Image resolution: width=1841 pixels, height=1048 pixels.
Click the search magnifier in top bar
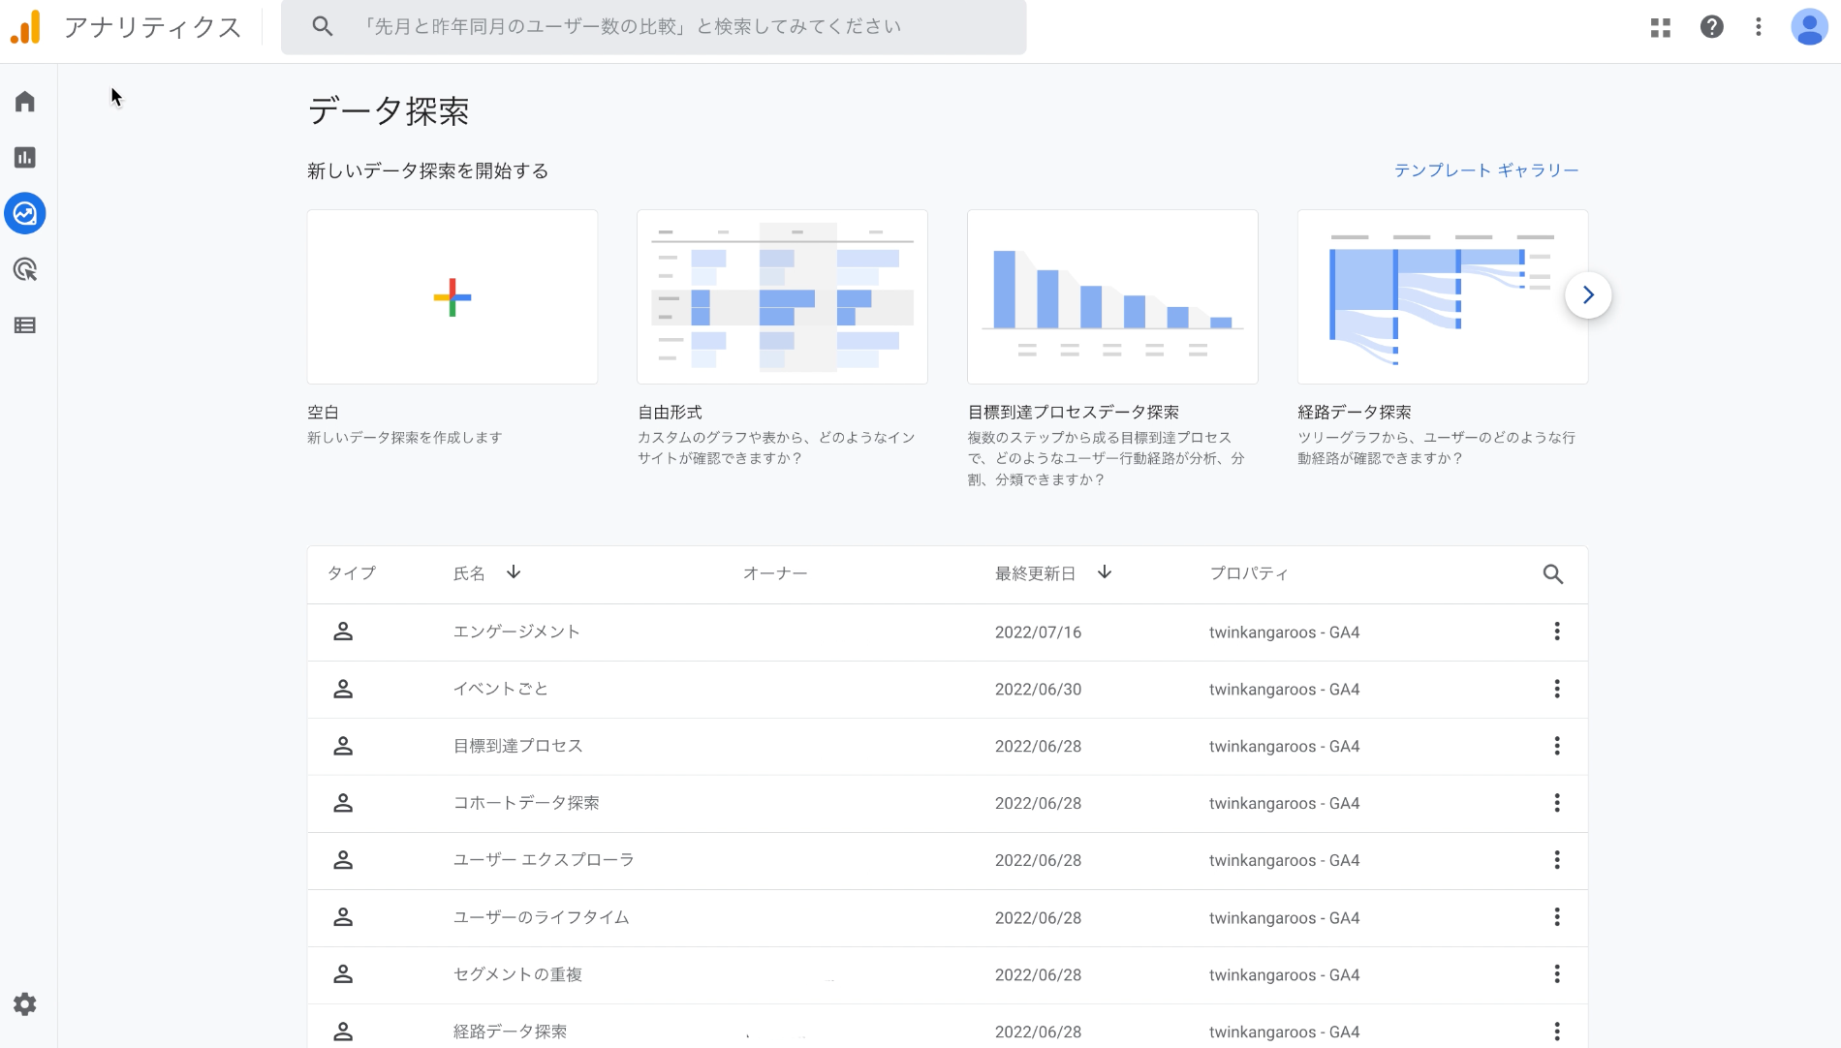click(323, 26)
